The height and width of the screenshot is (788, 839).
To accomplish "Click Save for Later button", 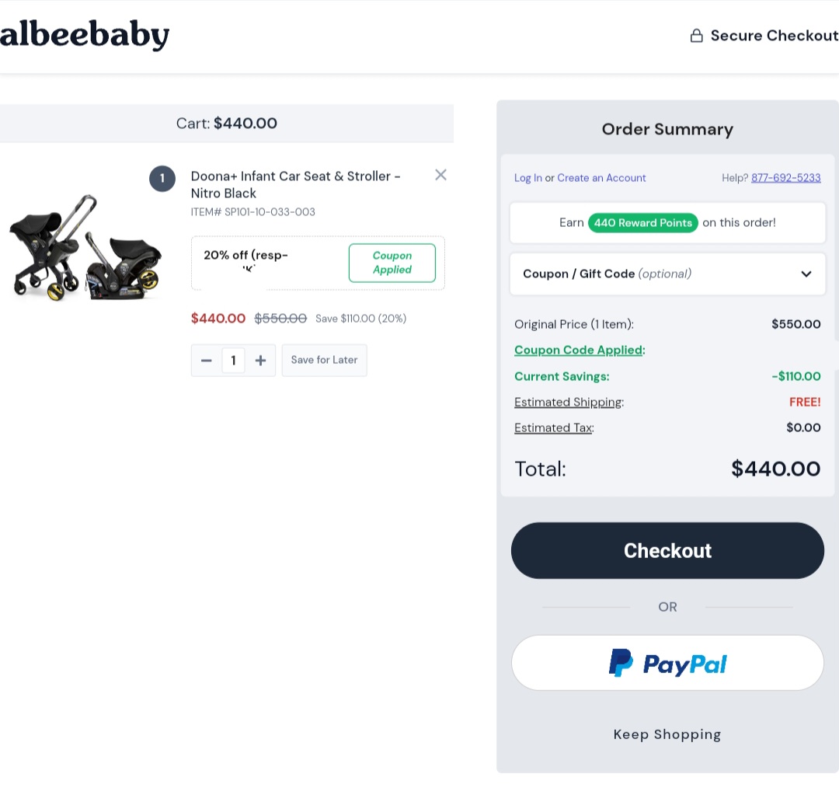I will [324, 361].
